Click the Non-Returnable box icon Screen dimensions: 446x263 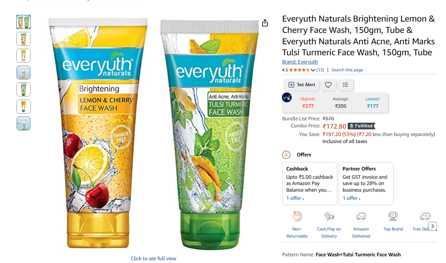(297, 217)
